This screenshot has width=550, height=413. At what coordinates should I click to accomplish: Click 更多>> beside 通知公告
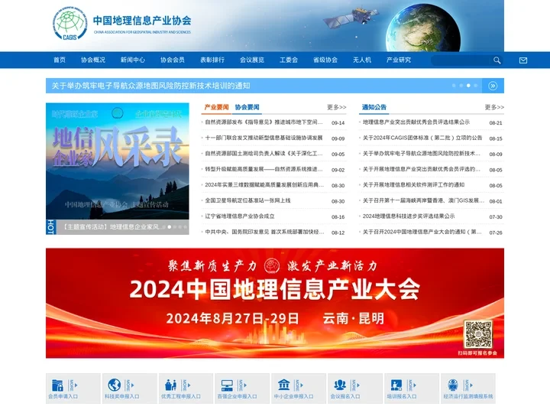[494, 107]
